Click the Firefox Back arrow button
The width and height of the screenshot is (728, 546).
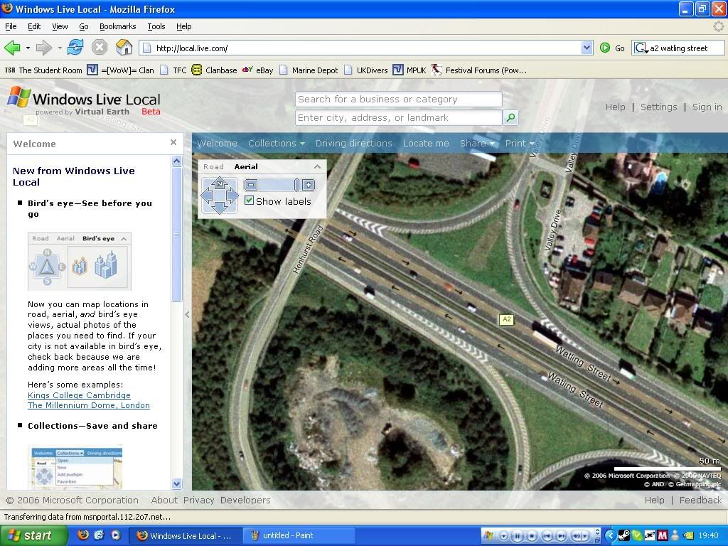pyautogui.click(x=12, y=48)
